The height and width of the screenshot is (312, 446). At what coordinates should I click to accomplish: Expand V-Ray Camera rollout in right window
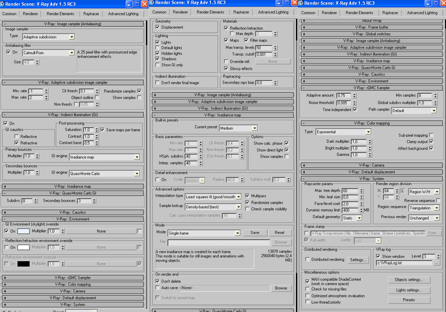point(372,165)
